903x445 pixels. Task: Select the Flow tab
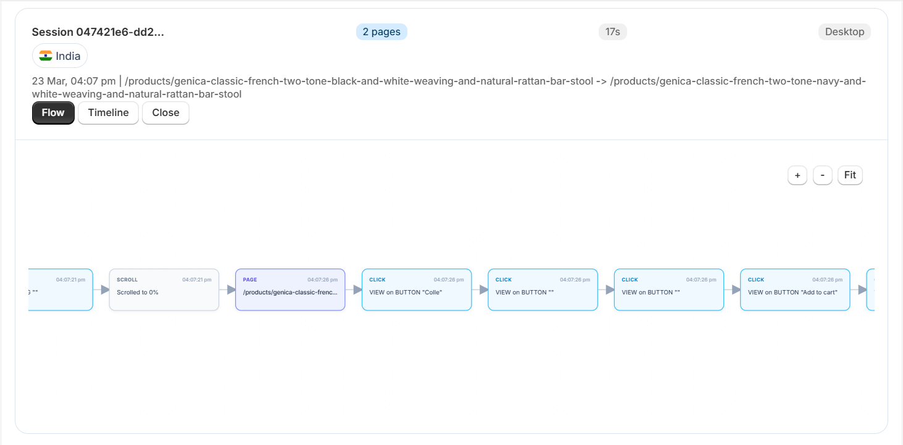pyautogui.click(x=53, y=113)
